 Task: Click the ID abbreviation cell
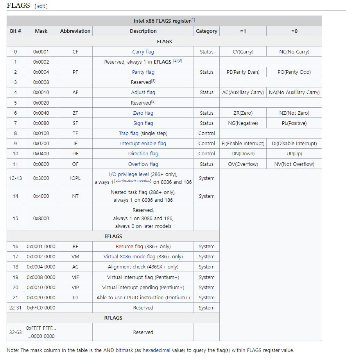tap(75, 298)
